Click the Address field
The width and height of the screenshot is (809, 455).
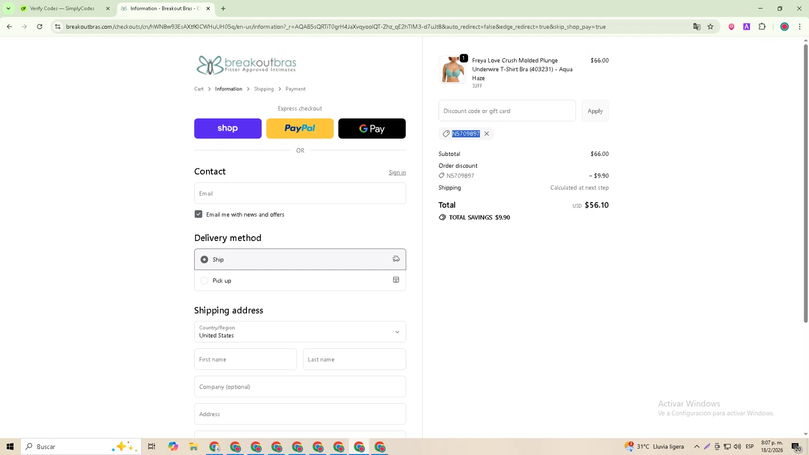(300, 414)
